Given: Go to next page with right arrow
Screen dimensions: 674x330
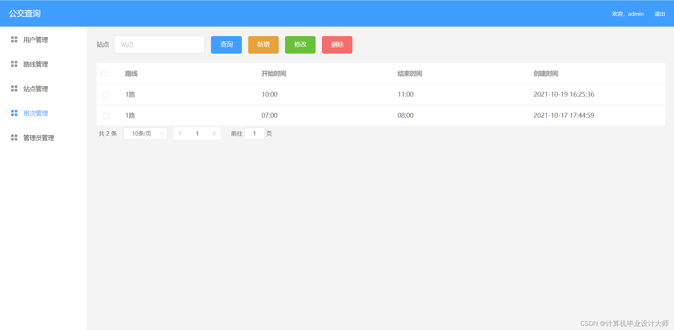Looking at the screenshot, I should 214,133.
